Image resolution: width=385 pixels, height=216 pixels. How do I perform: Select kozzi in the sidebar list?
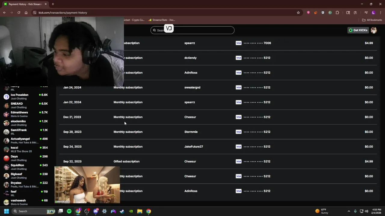pos(26,149)
